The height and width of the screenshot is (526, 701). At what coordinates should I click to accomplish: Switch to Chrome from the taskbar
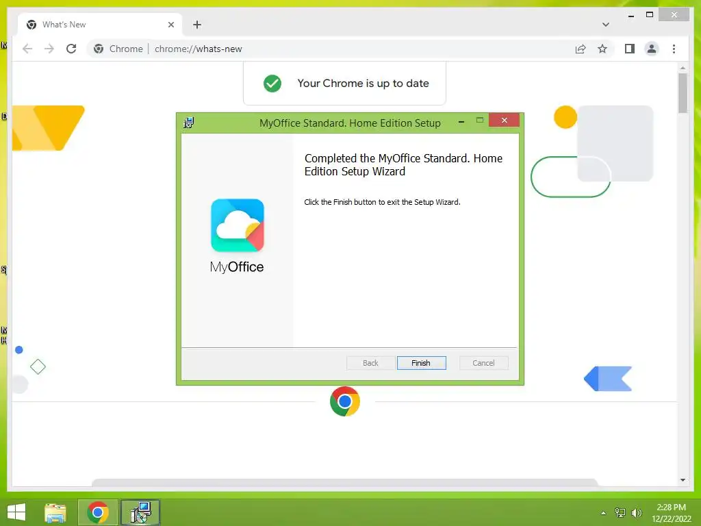pos(98,512)
